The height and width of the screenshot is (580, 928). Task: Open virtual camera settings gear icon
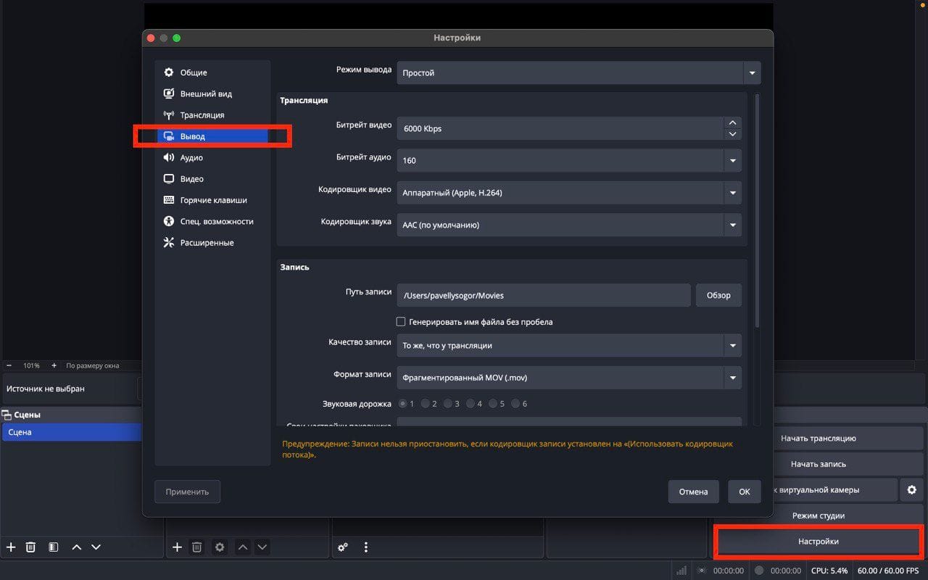point(911,490)
